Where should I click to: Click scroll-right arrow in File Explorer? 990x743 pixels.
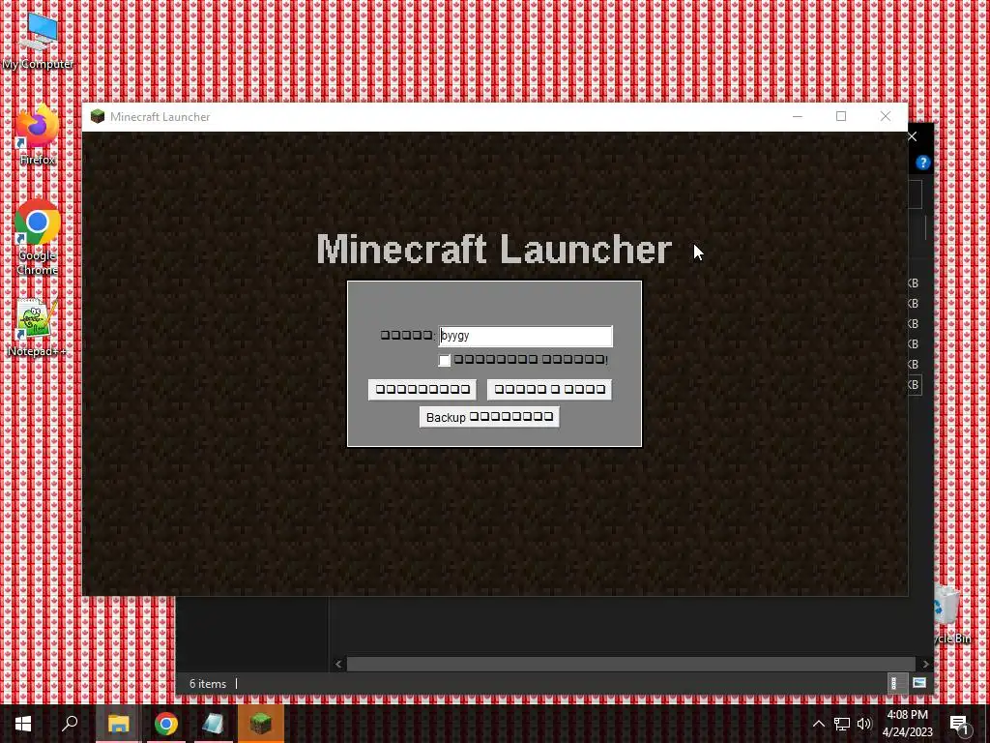coord(925,664)
